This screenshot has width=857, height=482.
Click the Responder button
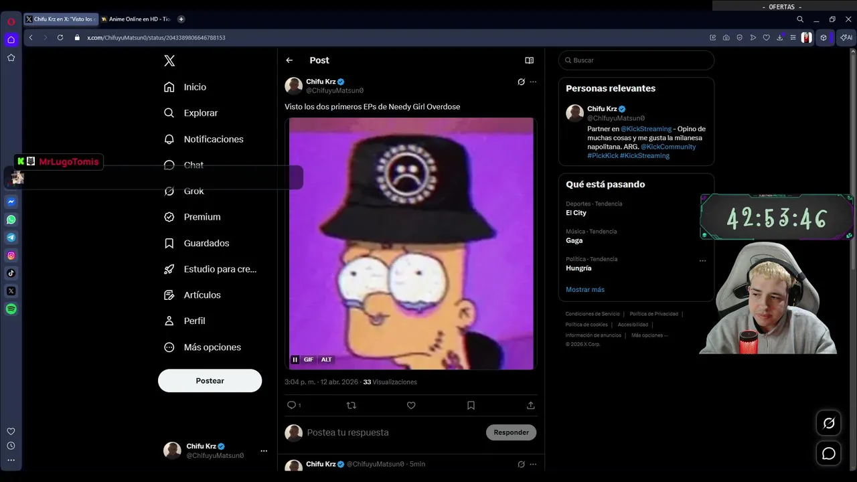pyautogui.click(x=511, y=432)
